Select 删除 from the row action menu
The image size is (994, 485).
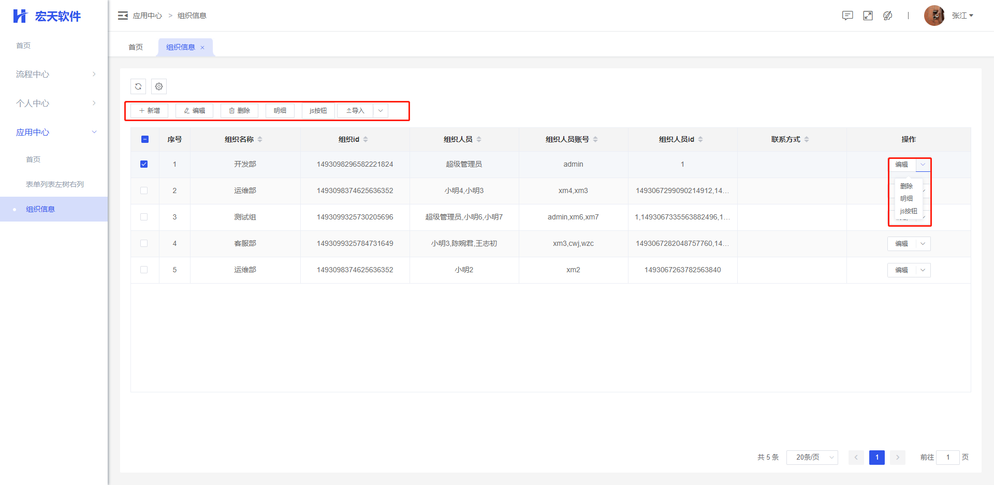coord(906,186)
